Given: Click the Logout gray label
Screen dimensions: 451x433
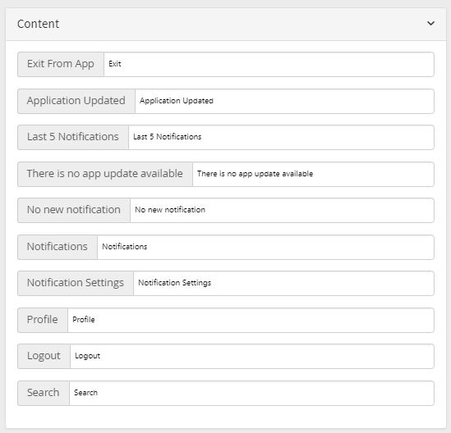Looking at the screenshot, I should tap(44, 357).
